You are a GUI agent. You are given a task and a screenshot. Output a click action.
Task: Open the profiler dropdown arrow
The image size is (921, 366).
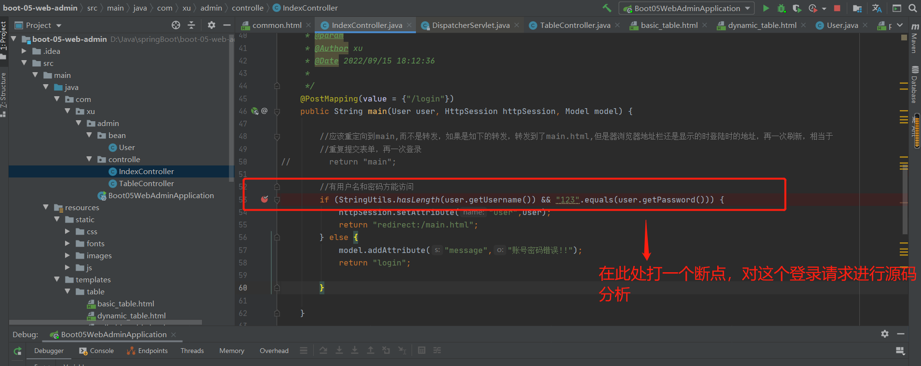point(824,9)
